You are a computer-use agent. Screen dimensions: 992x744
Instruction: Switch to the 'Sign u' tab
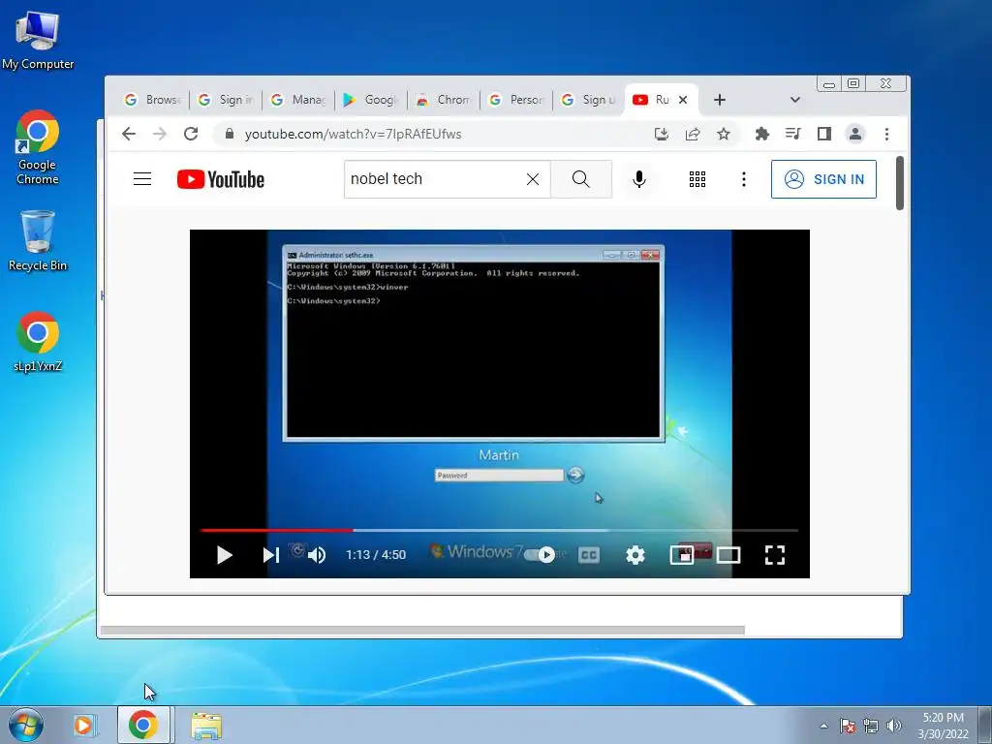[590, 100]
